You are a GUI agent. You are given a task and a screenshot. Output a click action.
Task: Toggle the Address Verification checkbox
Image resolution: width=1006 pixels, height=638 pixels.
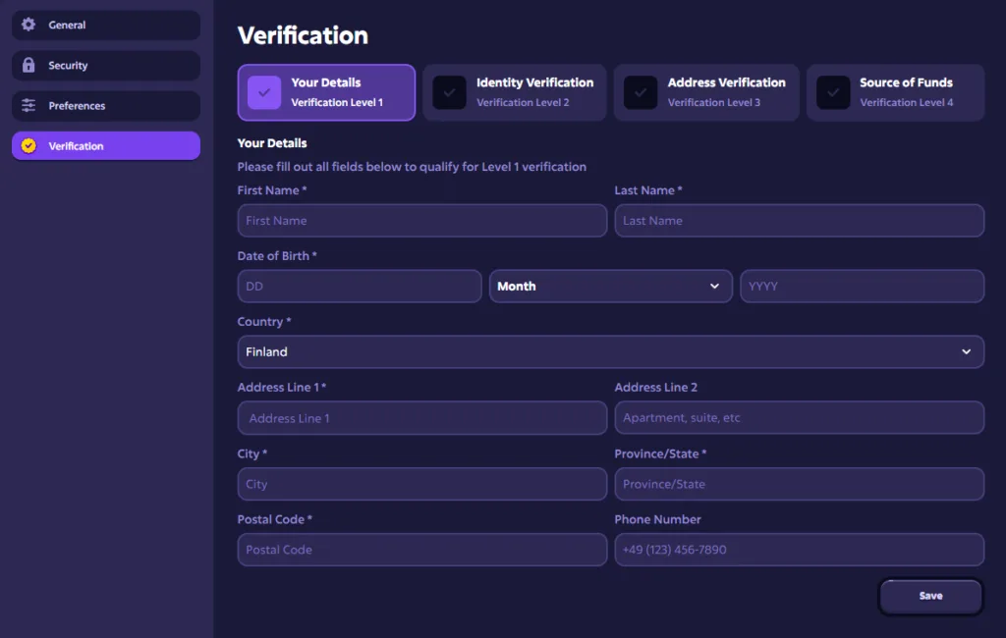(x=641, y=92)
